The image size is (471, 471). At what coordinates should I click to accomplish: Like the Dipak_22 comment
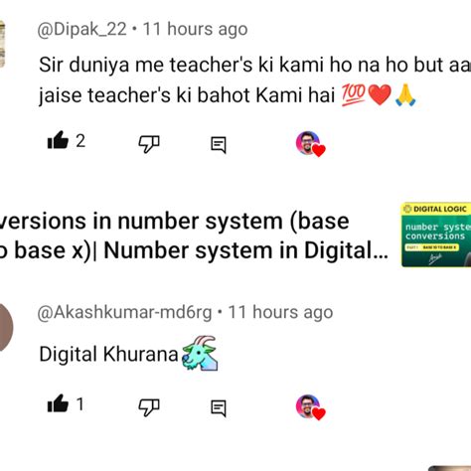coord(58,140)
